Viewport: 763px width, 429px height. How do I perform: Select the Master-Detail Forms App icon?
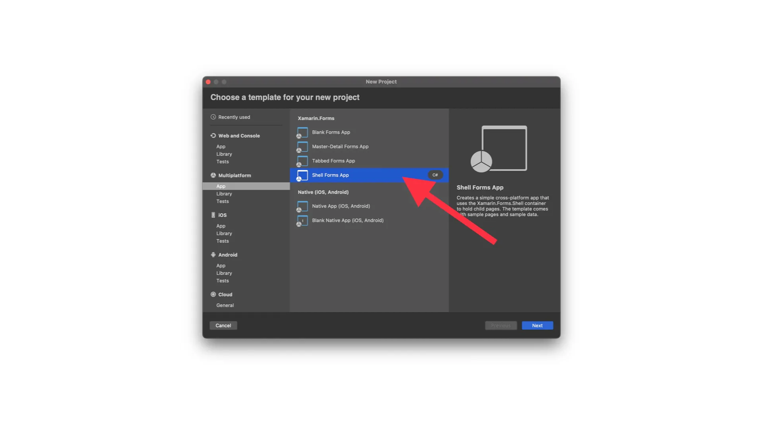point(302,146)
